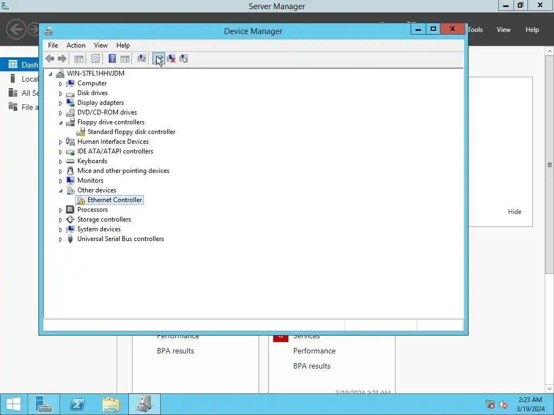Toggle Show/Hide Console Tree toolbar icon
Viewport: 554px width, 415px height.
point(79,58)
